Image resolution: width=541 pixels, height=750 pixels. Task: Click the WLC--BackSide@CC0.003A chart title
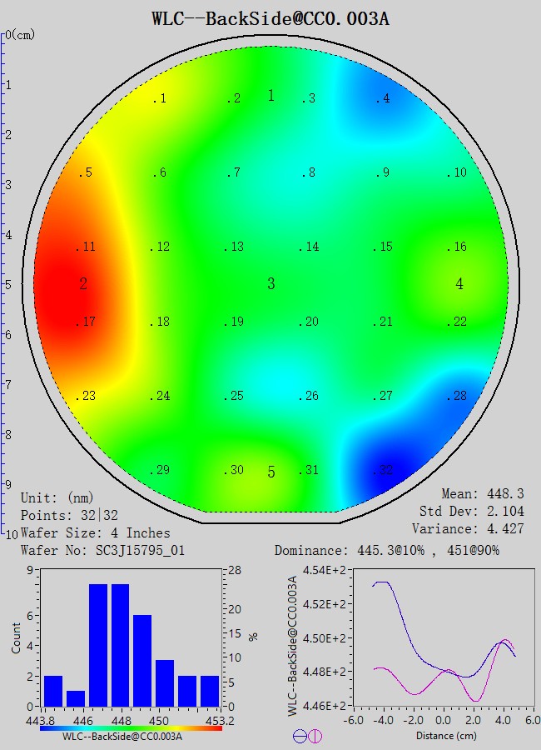click(270, 18)
